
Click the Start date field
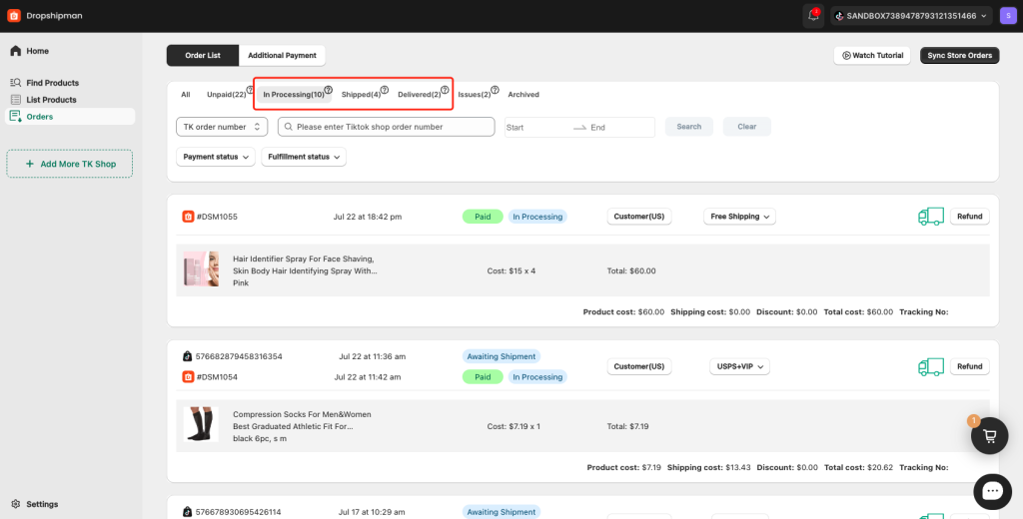click(x=535, y=127)
